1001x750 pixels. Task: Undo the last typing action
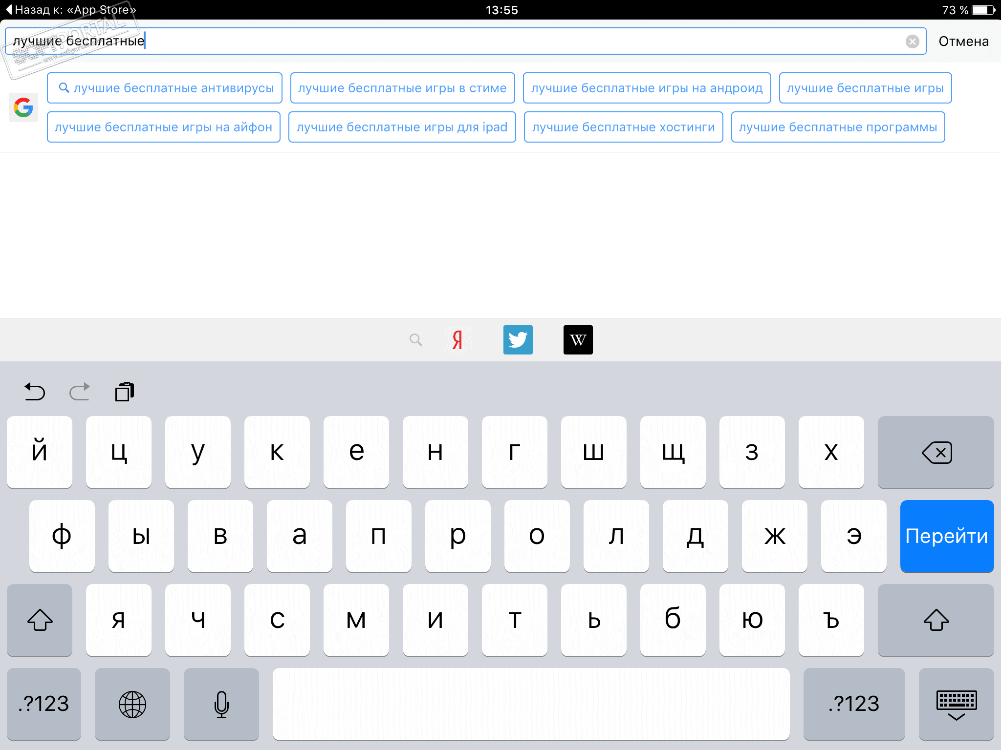click(35, 392)
